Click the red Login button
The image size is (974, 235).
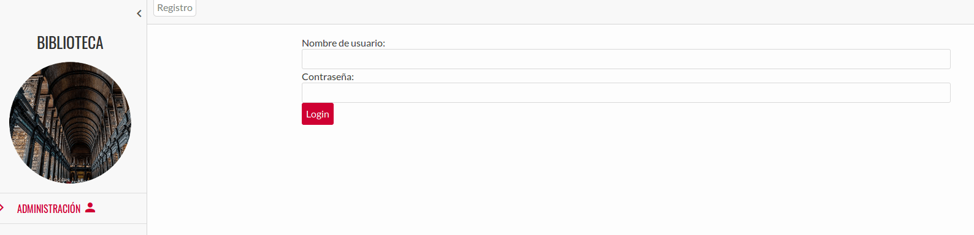coord(318,114)
